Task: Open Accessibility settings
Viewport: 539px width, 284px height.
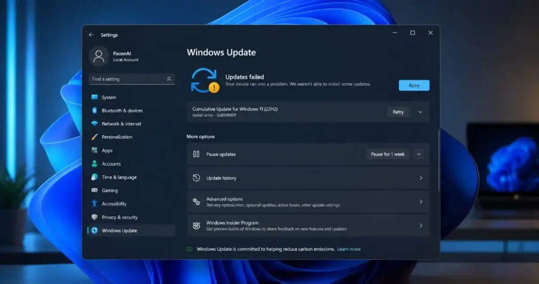Action: click(132, 204)
